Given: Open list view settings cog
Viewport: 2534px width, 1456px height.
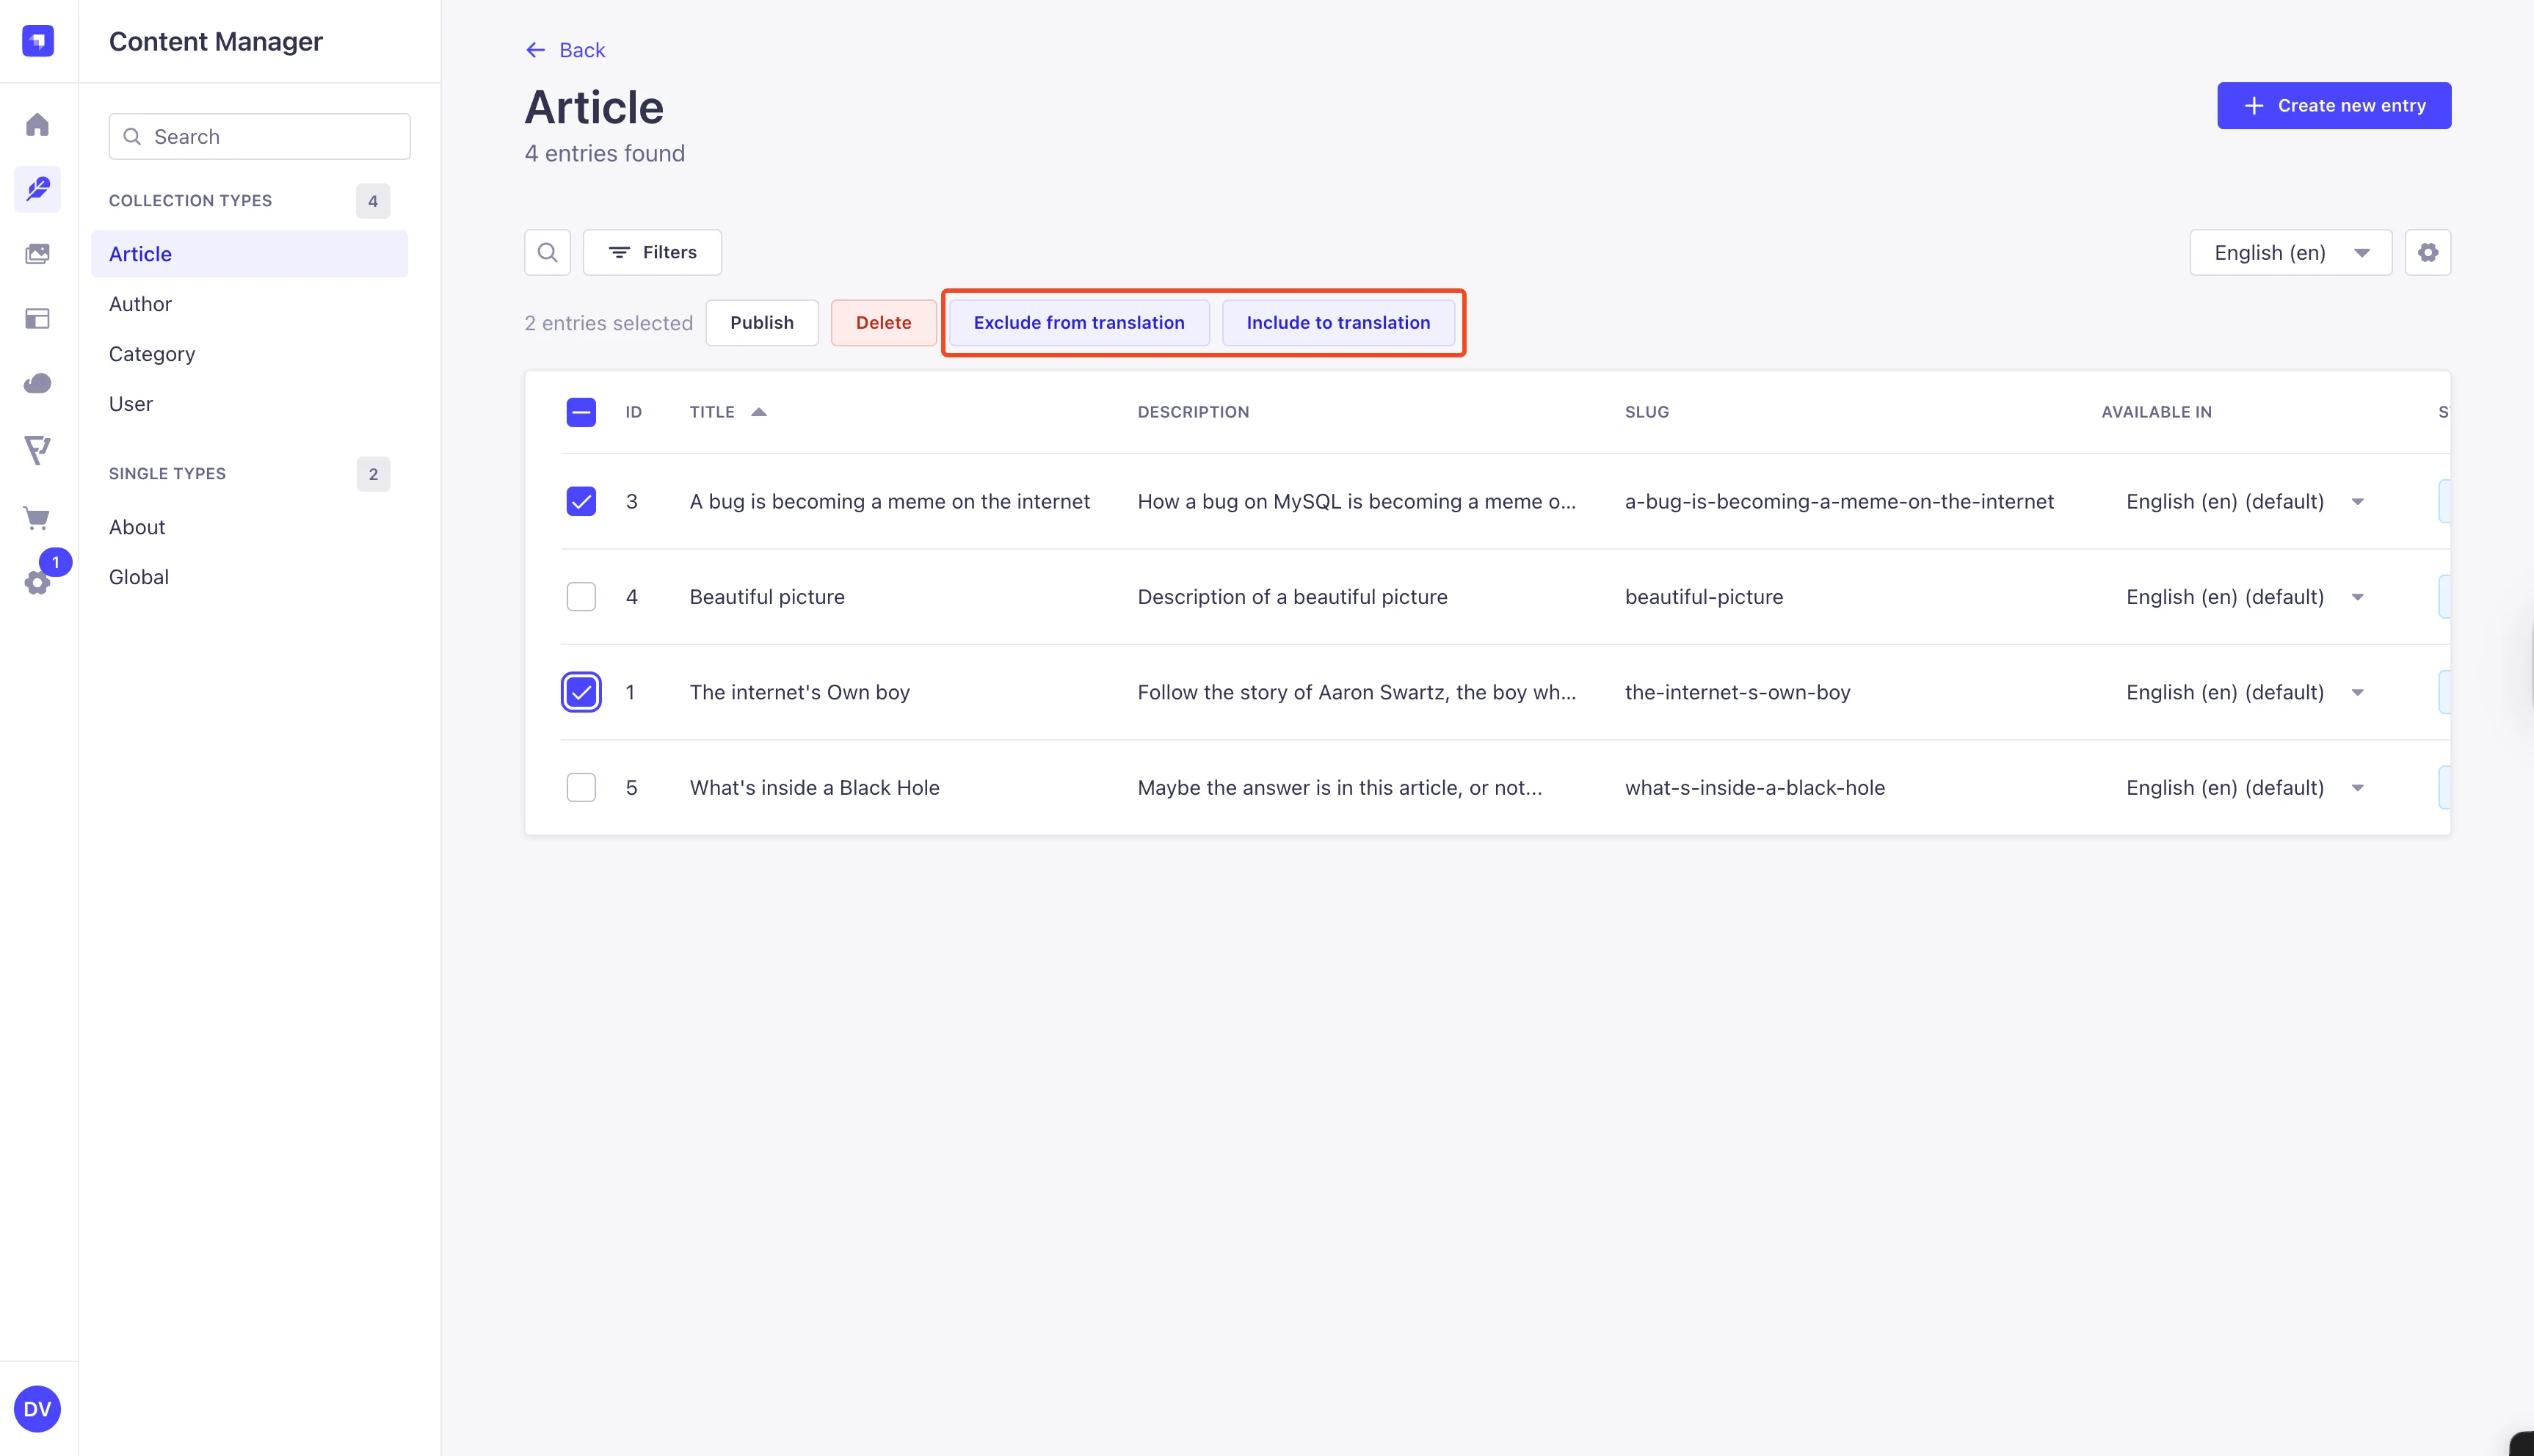Looking at the screenshot, I should (x=2427, y=253).
